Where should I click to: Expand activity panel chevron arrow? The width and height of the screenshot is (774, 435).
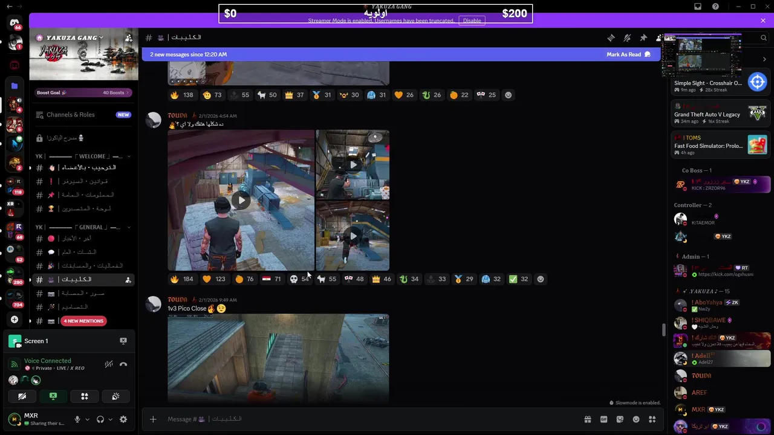click(x=764, y=59)
